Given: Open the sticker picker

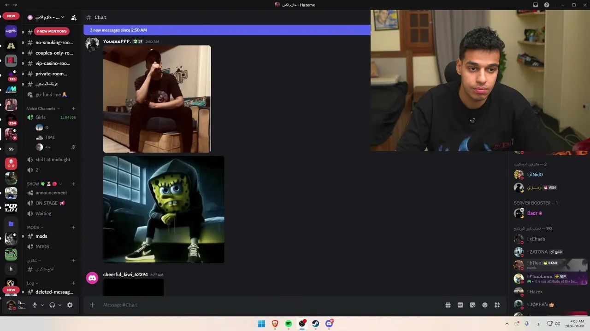Looking at the screenshot, I should click(x=472, y=305).
